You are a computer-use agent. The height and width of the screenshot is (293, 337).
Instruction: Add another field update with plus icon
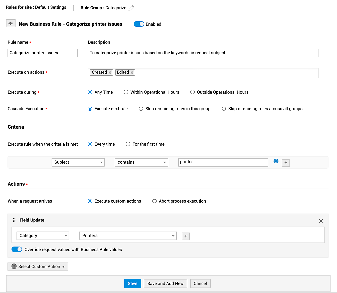point(186,236)
